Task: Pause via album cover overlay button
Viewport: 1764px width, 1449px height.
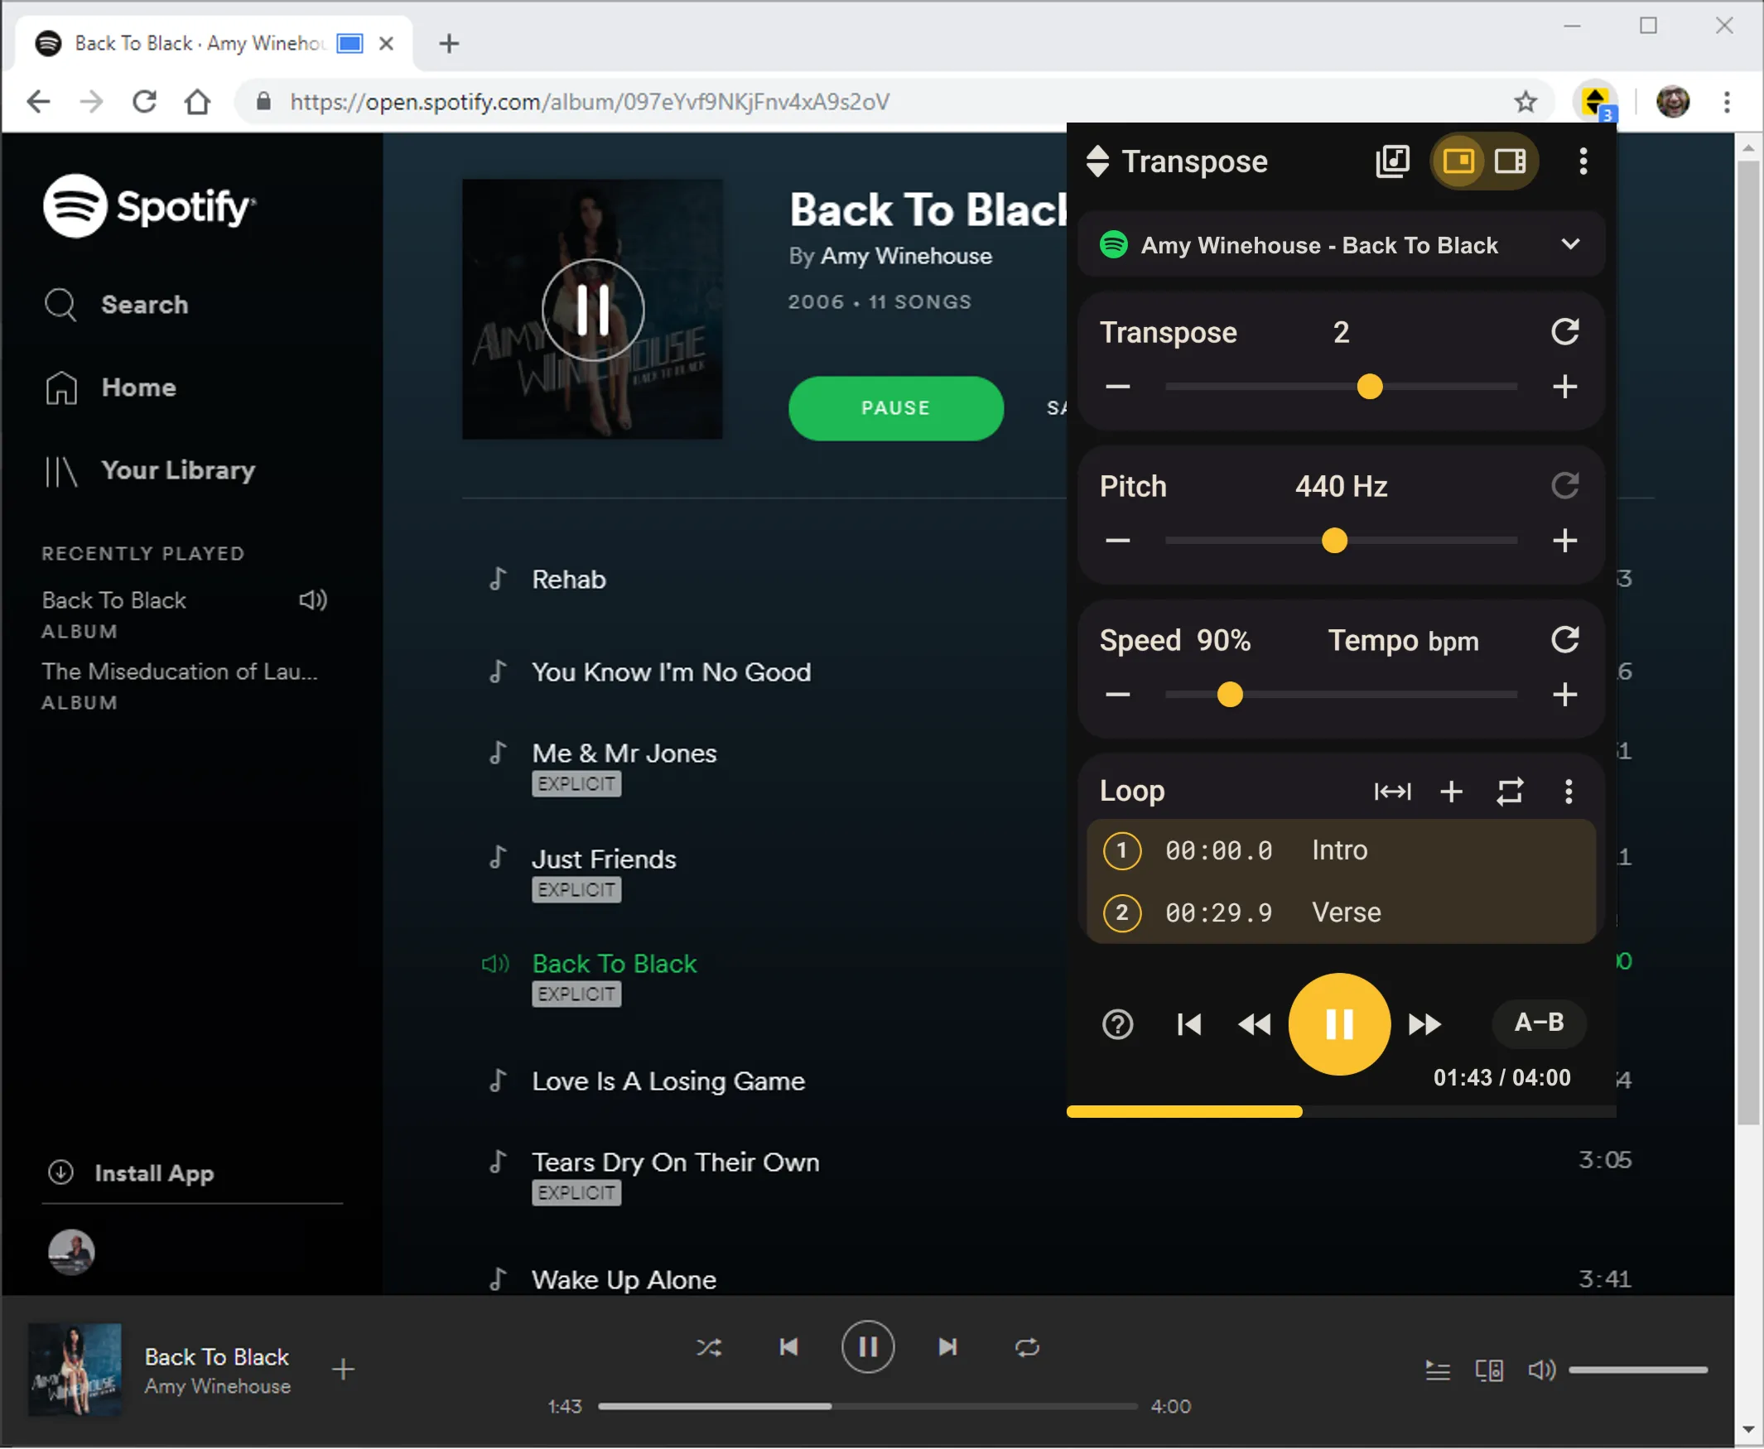Action: coord(593,310)
